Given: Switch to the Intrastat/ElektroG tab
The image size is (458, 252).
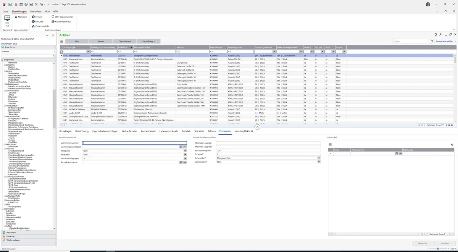Looking at the screenshot, I should pos(244,131).
